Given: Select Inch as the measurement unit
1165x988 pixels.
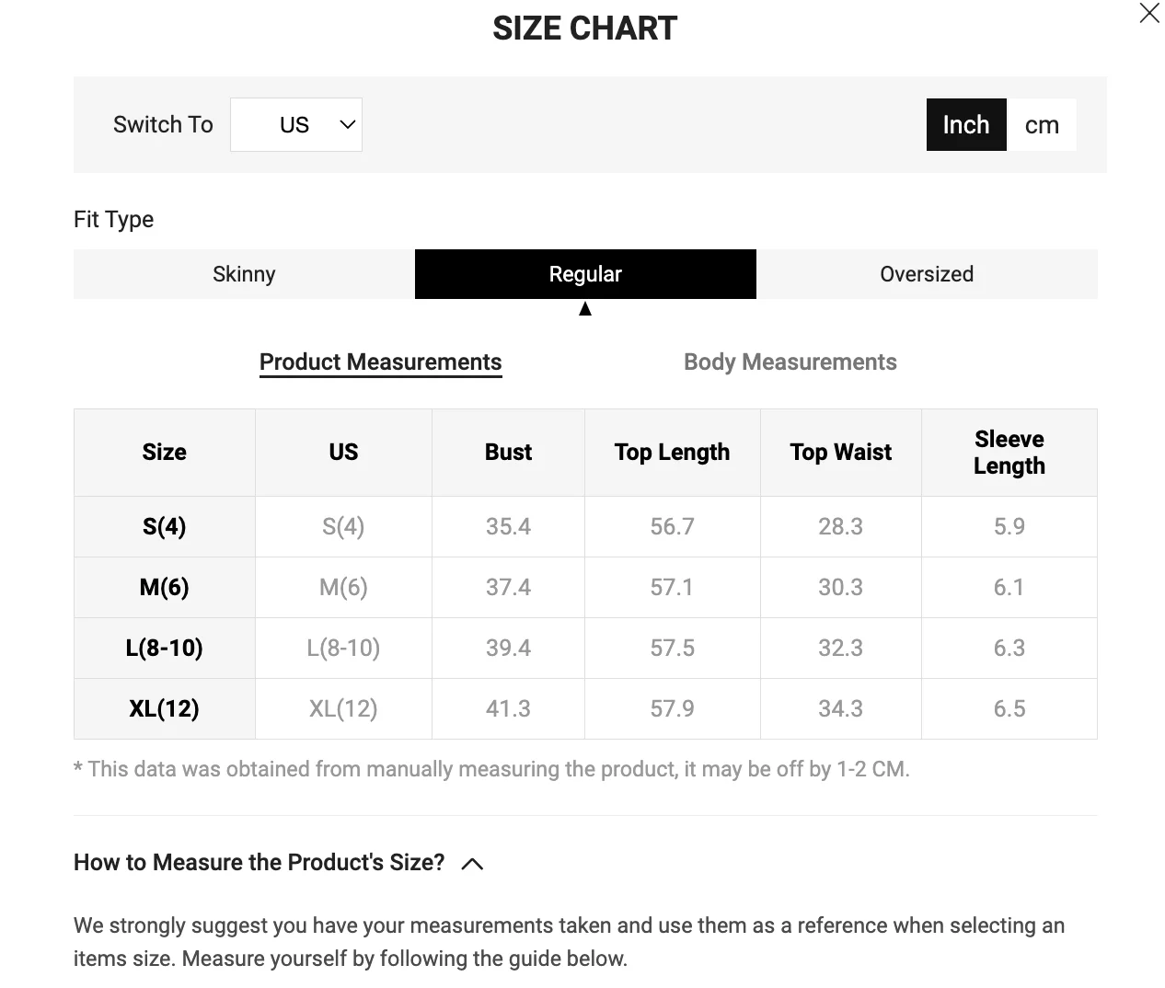Looking at the screenshot, I should pyautogui.click(x=965, y=124).
